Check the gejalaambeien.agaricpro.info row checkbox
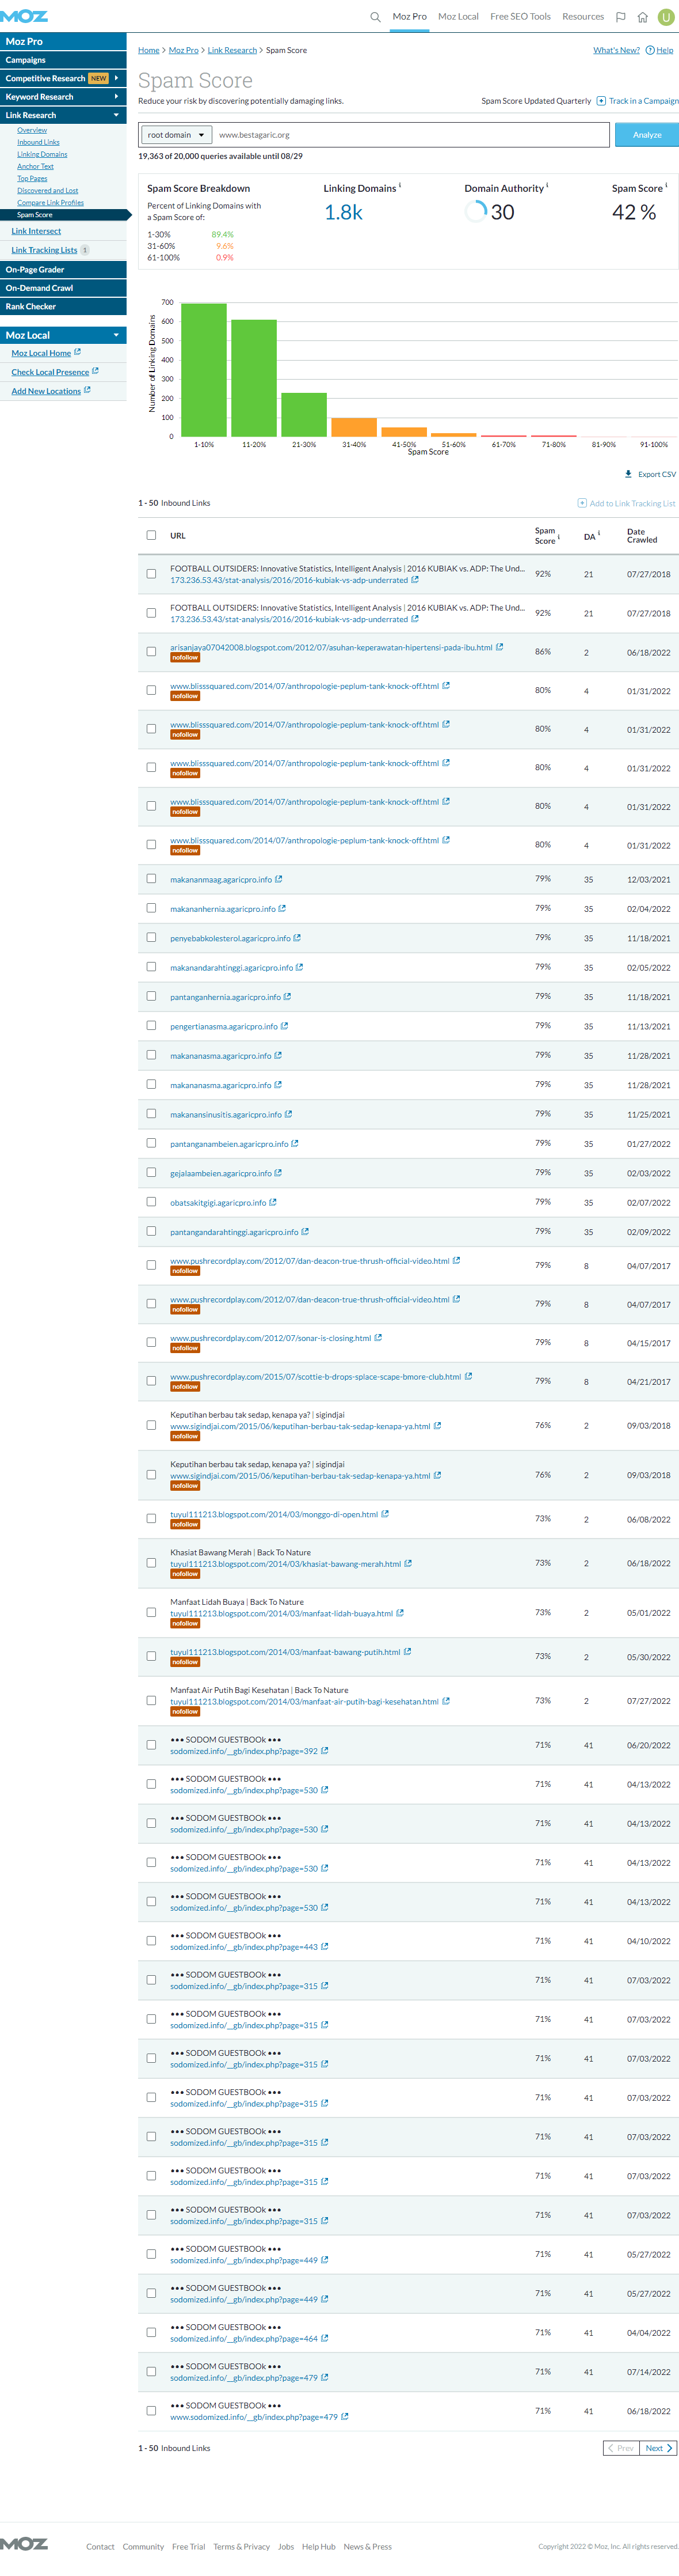The width and height of the screenshot is (679, 2576). tap(152, 1172)
